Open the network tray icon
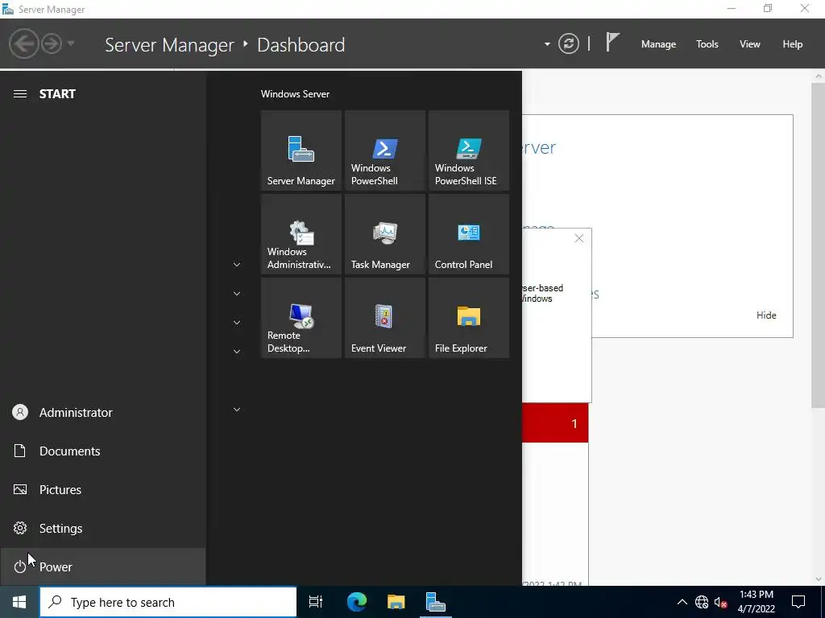This screenshot has height=618, width=825. pos(702,602)
